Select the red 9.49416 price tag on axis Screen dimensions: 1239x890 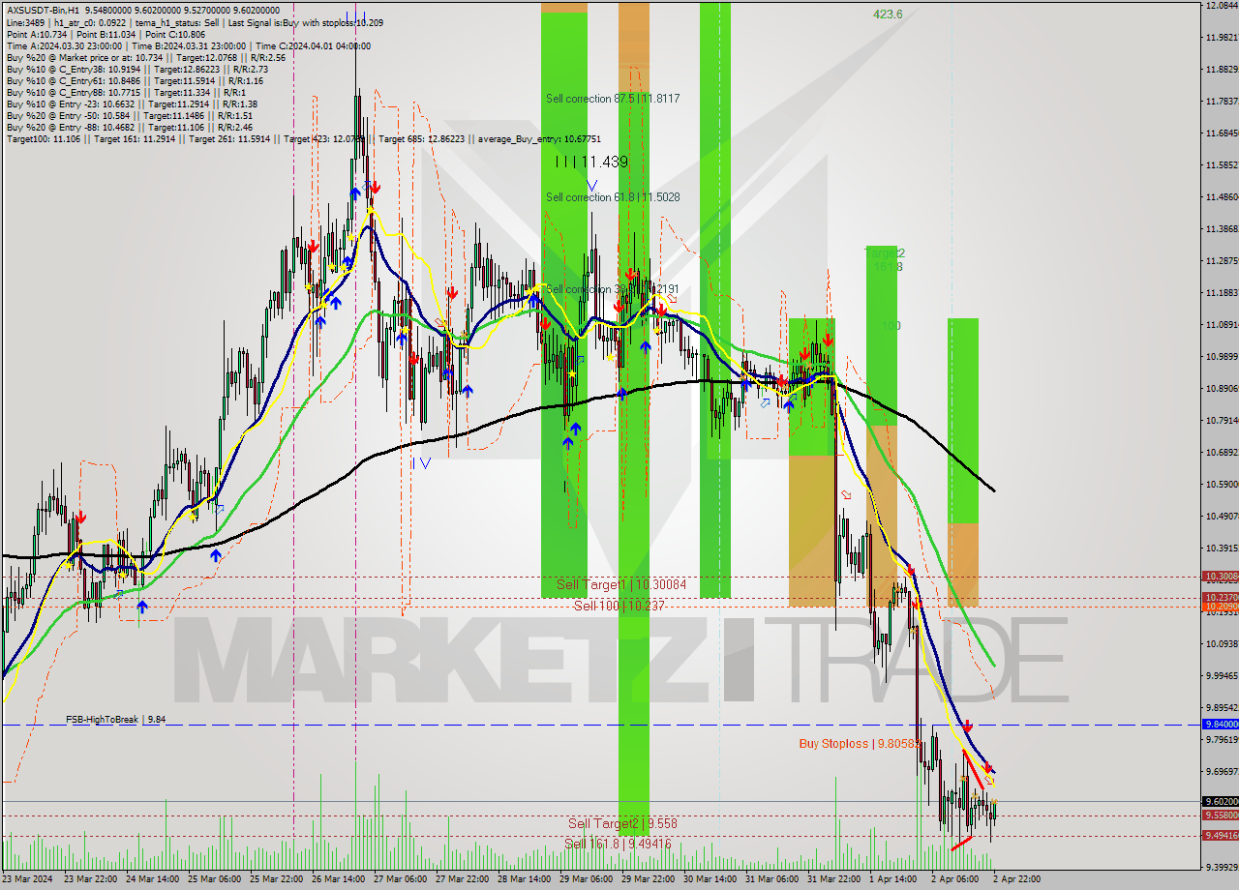click(x=1220, y=835)
